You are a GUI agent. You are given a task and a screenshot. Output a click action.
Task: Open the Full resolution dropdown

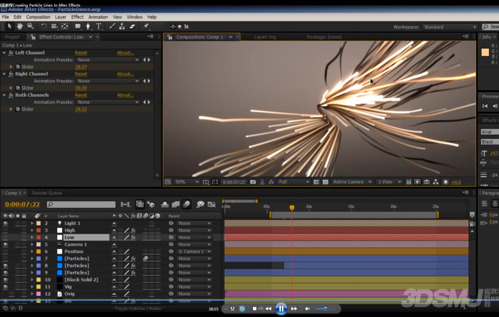point(294,182)
